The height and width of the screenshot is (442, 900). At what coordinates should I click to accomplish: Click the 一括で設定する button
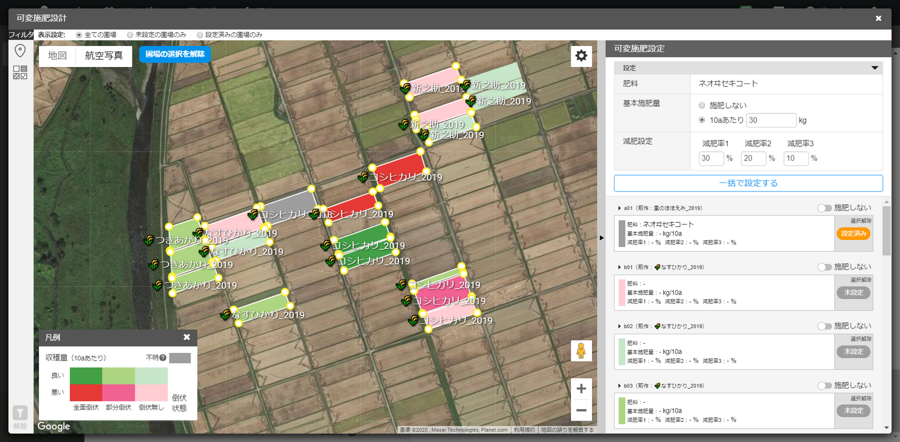(x=748, y=183)
